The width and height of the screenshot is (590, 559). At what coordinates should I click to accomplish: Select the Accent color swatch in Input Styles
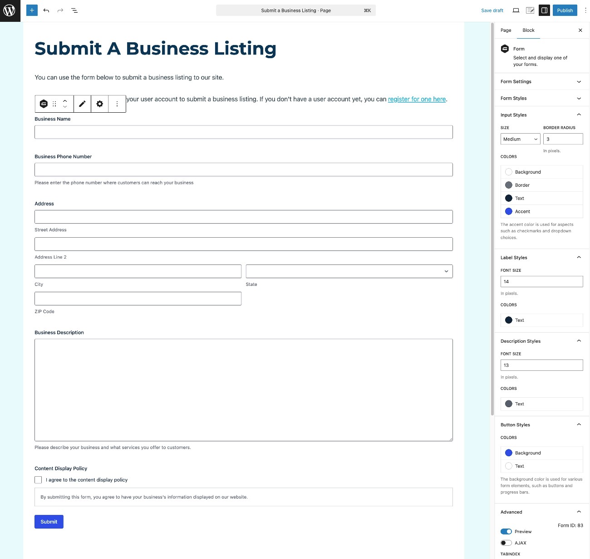pyautogui.click(x=509, y=211)
